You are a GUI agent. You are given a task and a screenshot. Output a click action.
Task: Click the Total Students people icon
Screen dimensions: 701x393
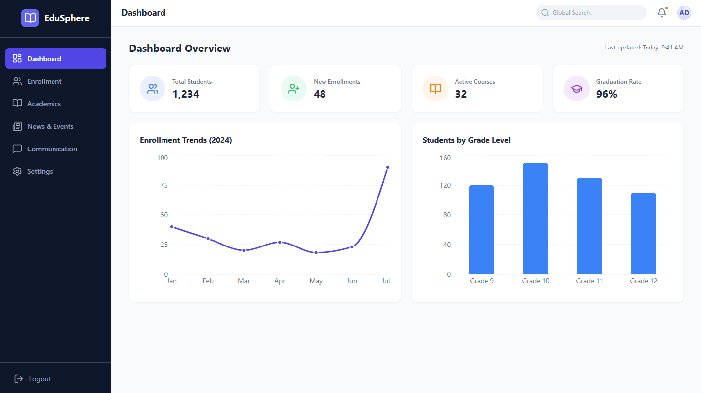click(153, 89)
